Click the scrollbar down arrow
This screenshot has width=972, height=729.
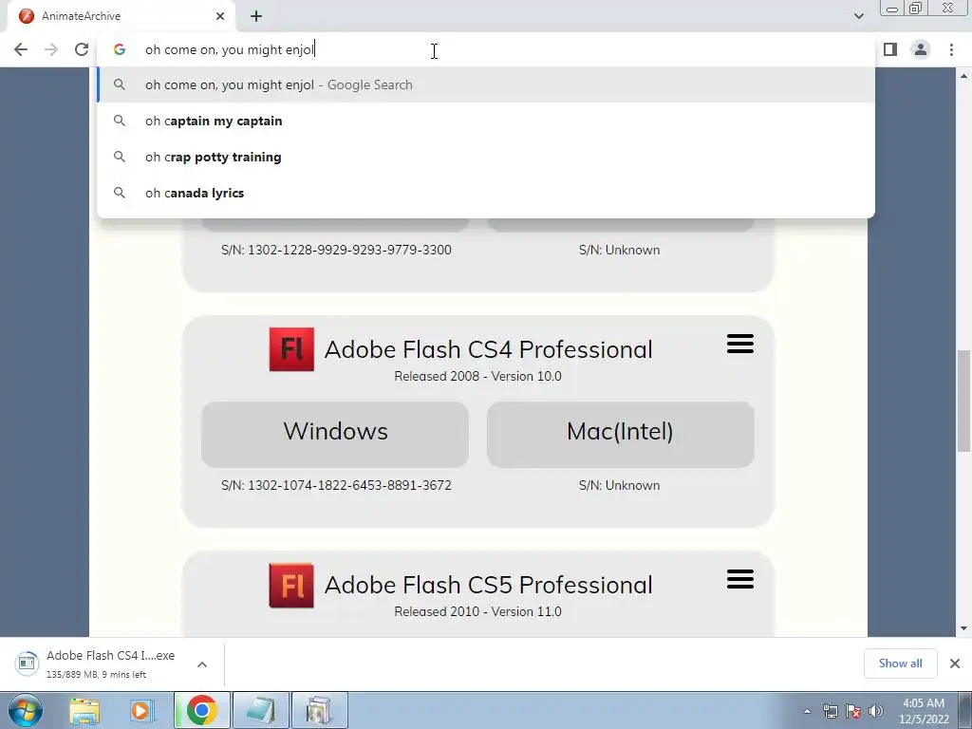click(964, 628)
